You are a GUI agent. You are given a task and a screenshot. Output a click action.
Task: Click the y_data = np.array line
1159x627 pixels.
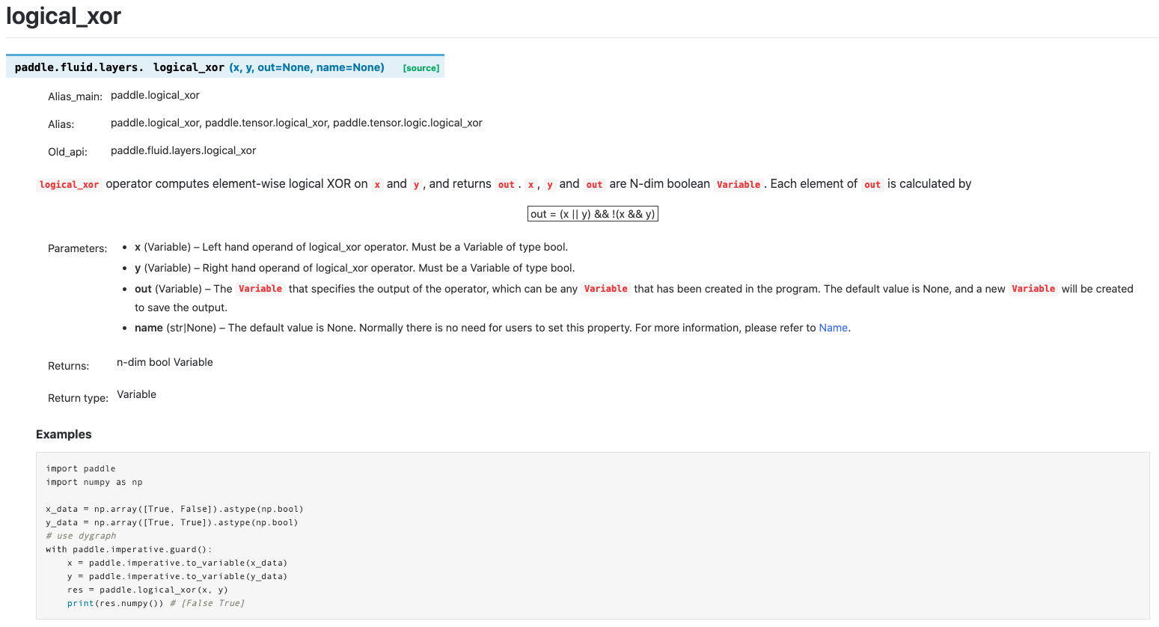tap(172, 522)
